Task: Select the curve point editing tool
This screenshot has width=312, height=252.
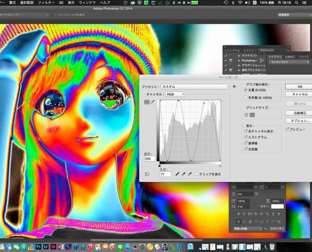Action: tap(147, 102)
